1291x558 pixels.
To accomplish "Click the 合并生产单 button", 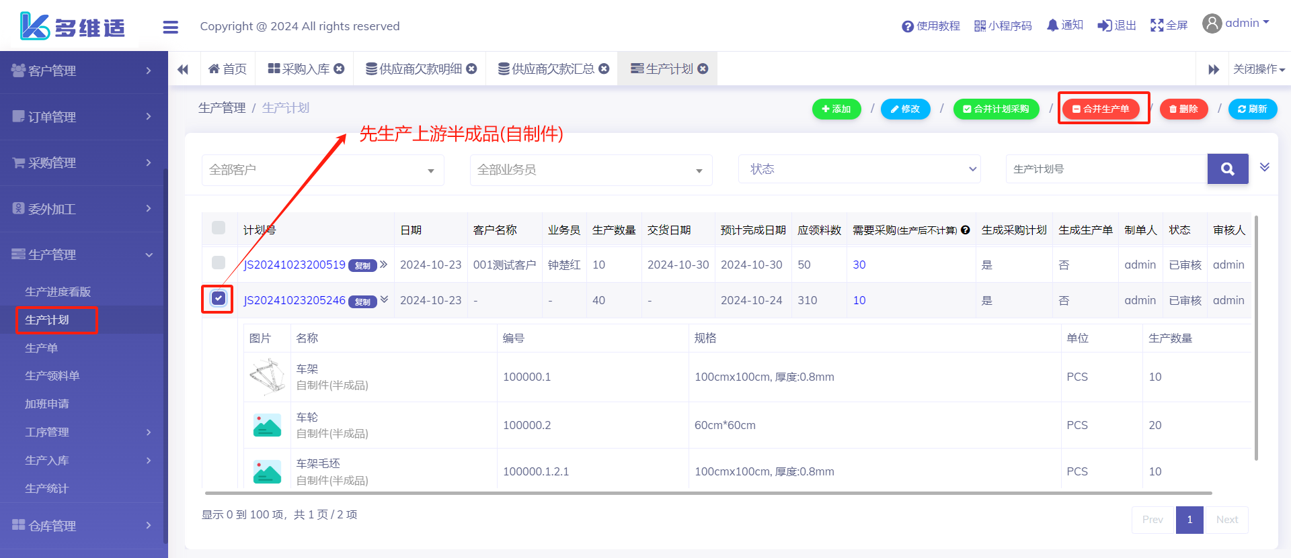I will (1101, 109).
